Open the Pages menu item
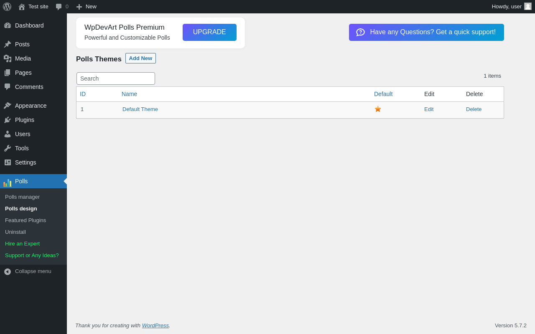The width and height of the screenshot is (535, 334). [33, 73]
